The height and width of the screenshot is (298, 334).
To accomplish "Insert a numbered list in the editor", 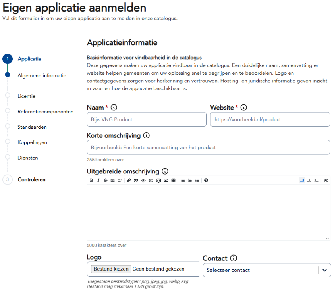I will pyautogui.click(x=190, y=180).
